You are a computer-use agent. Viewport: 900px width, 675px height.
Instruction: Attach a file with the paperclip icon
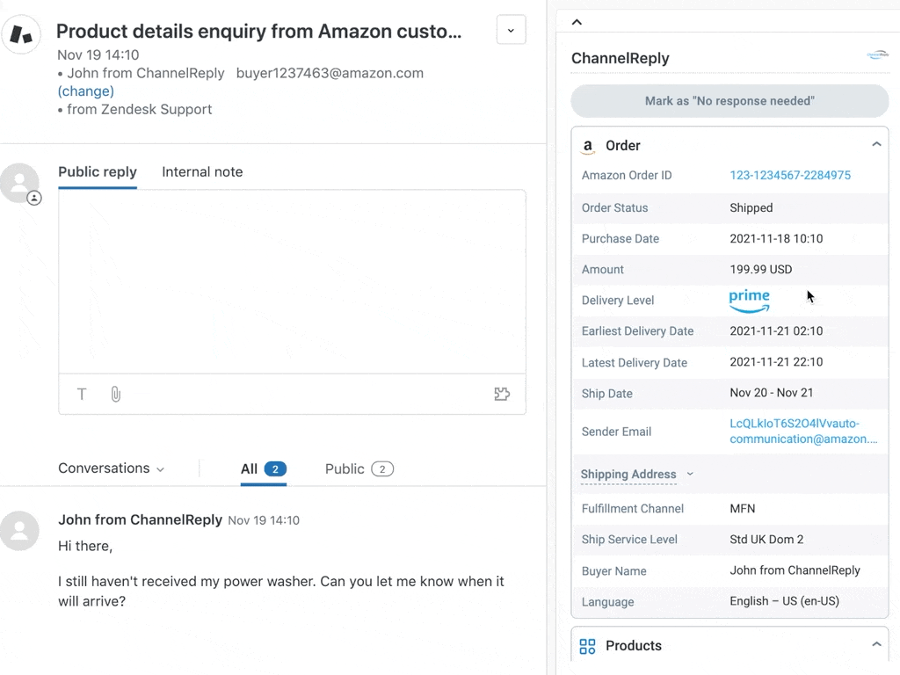click(115, 395)
